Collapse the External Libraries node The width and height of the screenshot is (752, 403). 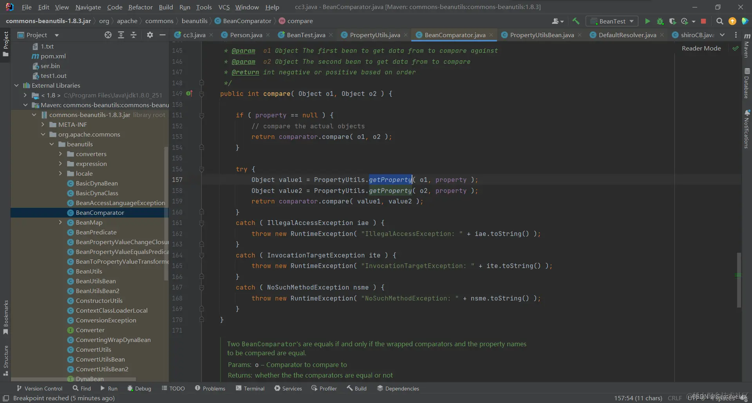(x=16, y=85)
